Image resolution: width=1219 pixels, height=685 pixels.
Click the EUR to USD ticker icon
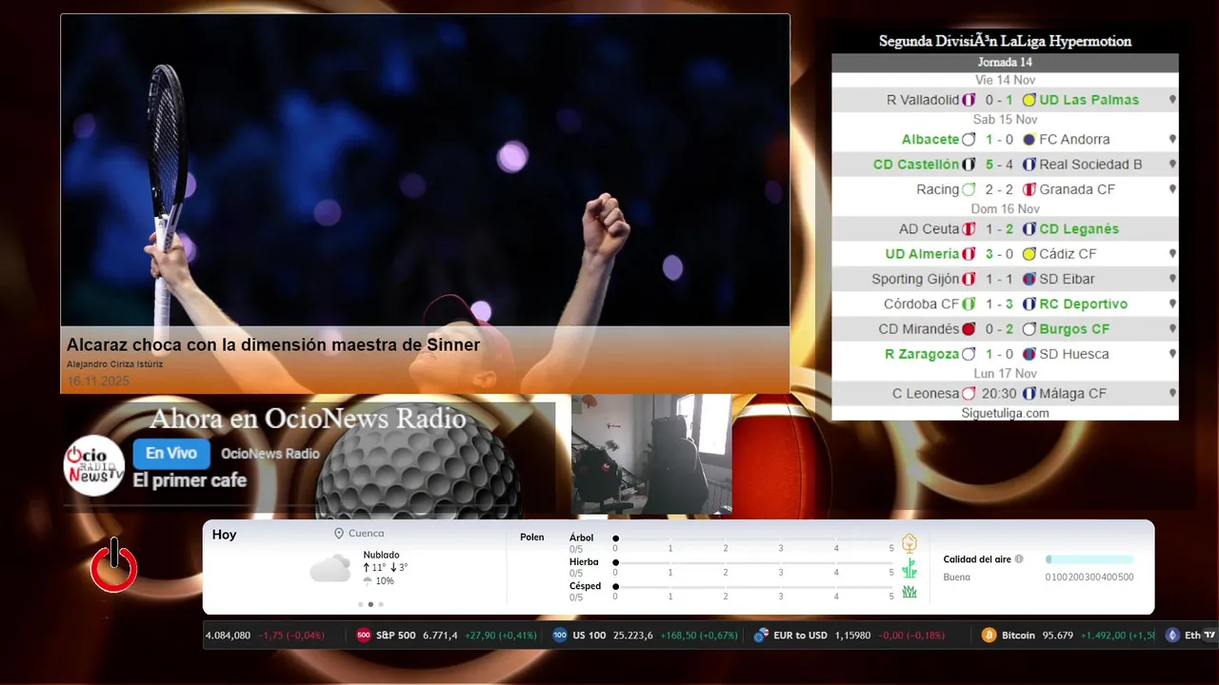click(x=761, y=635)
